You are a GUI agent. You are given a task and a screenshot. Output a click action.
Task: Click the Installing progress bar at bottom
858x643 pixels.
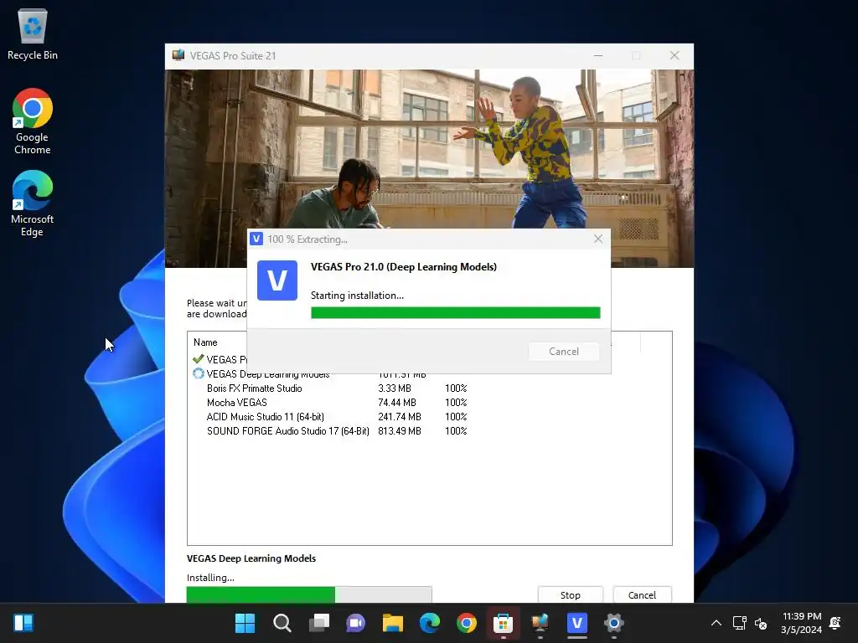[x=309, y=594]
